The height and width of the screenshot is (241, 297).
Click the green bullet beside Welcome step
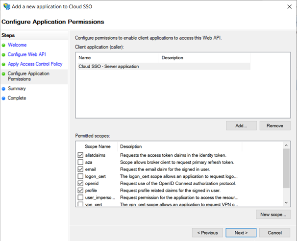[x=3, y=45]
